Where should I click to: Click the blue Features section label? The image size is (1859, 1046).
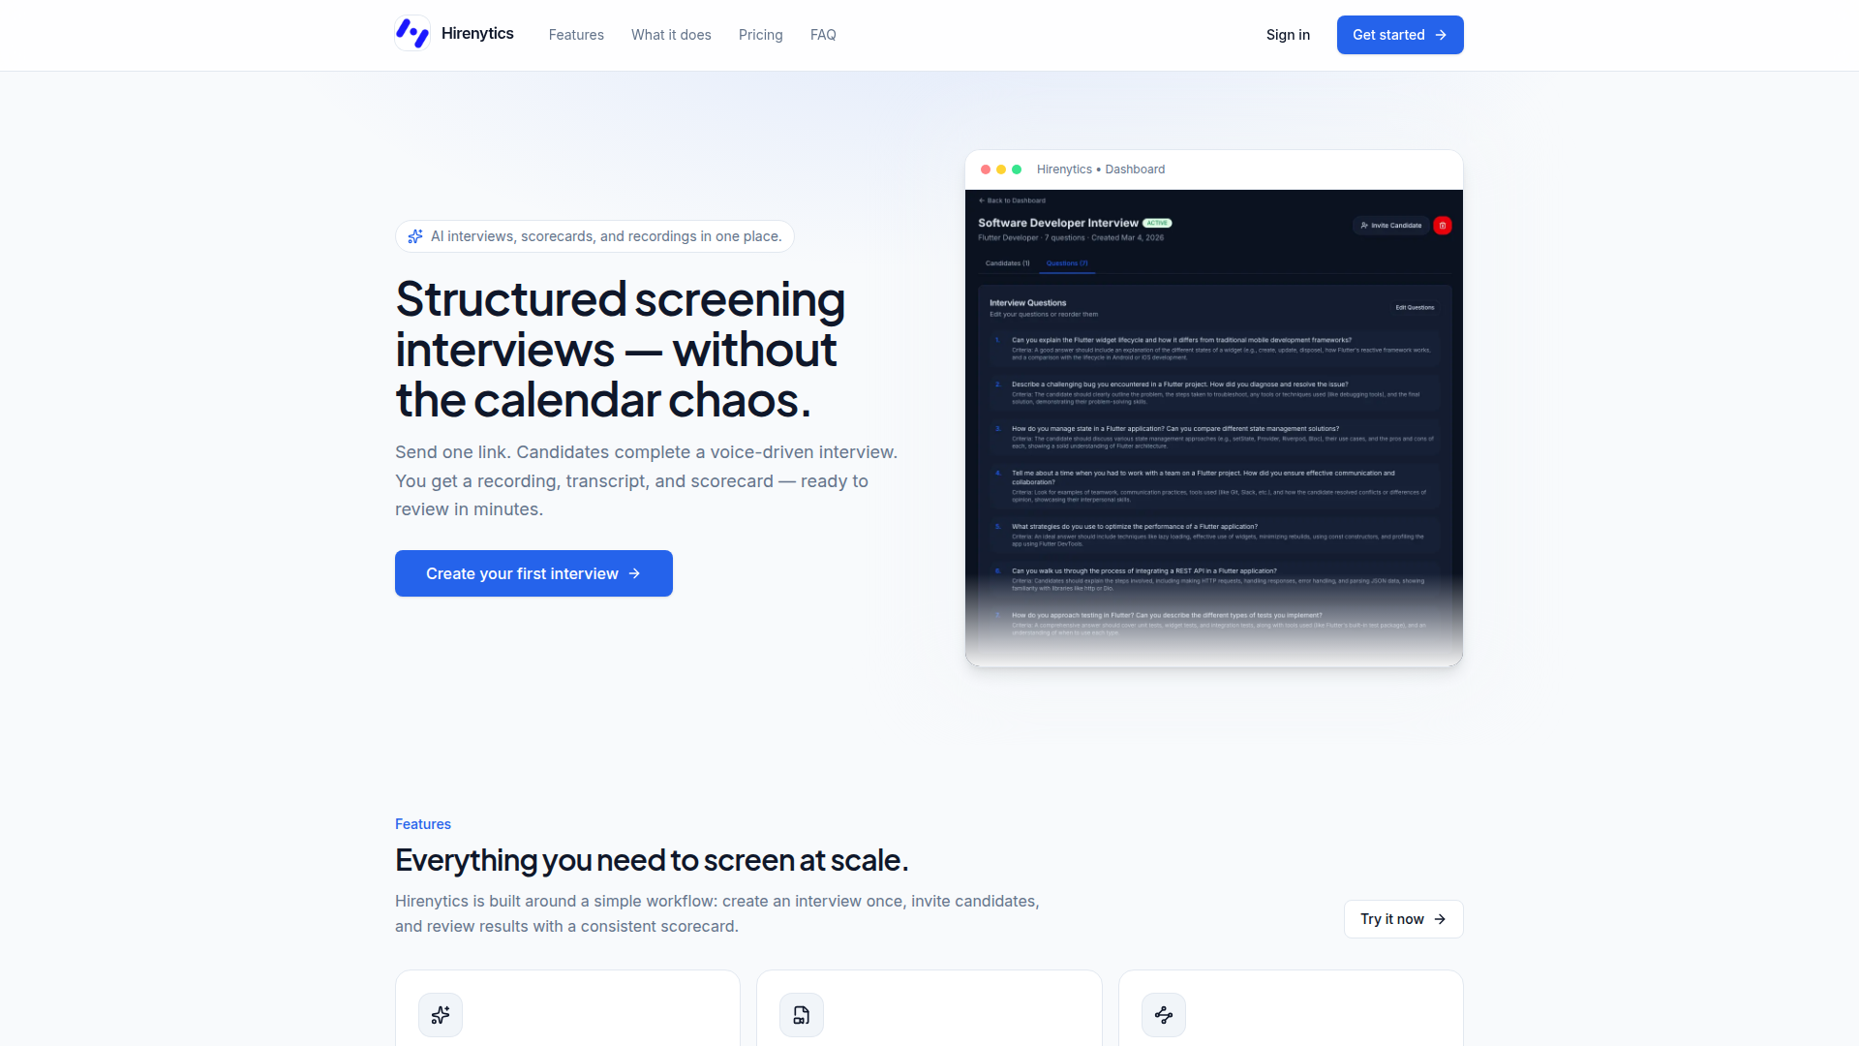pyautogui.click(x=423, y=824)
